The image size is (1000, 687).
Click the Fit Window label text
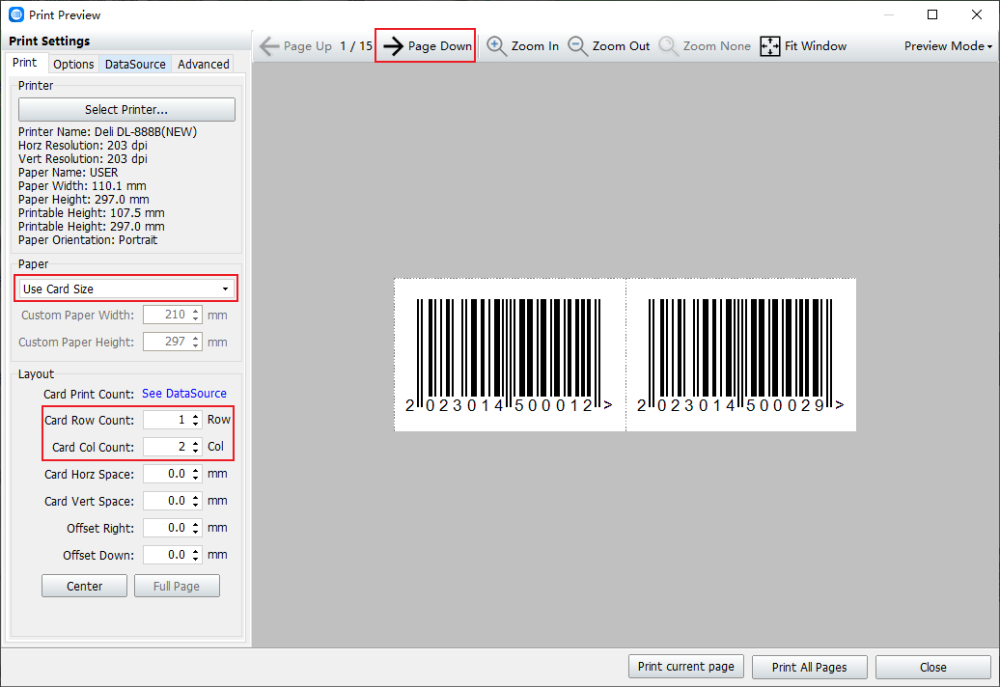pos(816,46)
